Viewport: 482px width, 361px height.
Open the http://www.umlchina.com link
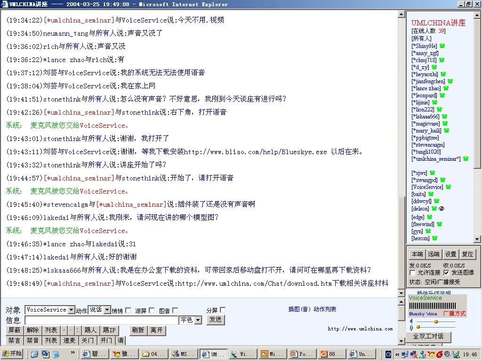click(x=360, y=329)
